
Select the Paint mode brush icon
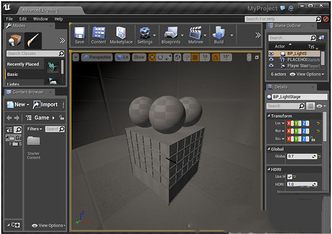point(32,39)
